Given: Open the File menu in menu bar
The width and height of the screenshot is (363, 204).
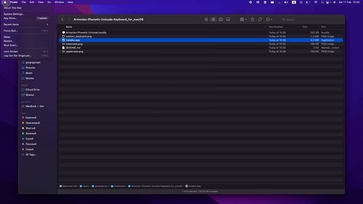Looking at the screenshot, I should [24, 2].
